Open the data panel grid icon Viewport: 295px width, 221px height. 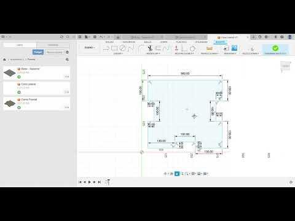(3, 37)
